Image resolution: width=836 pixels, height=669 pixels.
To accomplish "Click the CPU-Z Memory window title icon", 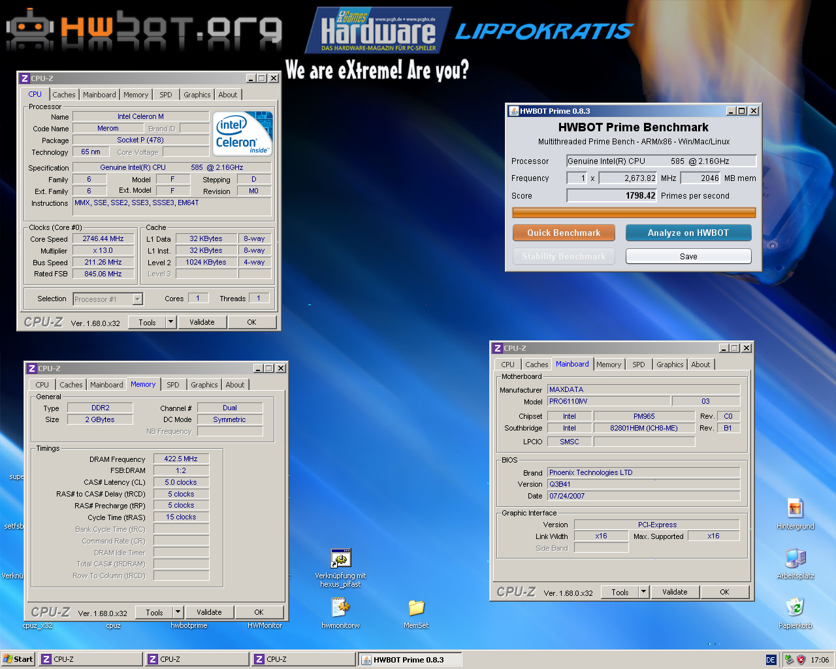I will 32,368.
